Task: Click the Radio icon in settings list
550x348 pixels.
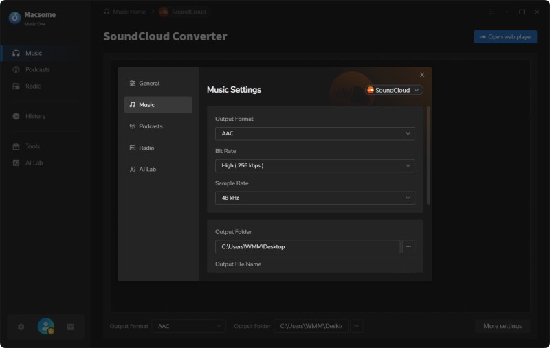Action: [132, 148]
